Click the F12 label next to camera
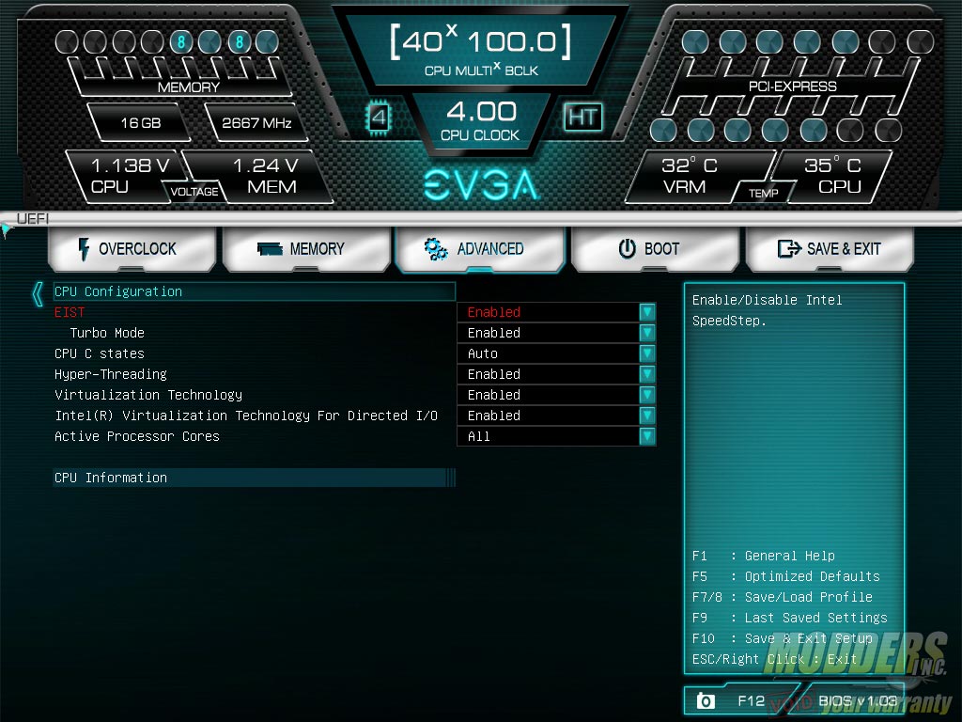Screen dimensions: 962x722 (x=751, y=700)
